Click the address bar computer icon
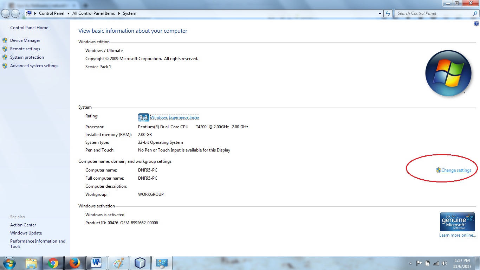This screenshot has width=480, height=270. pyautogui.click(x=29, y=13)
